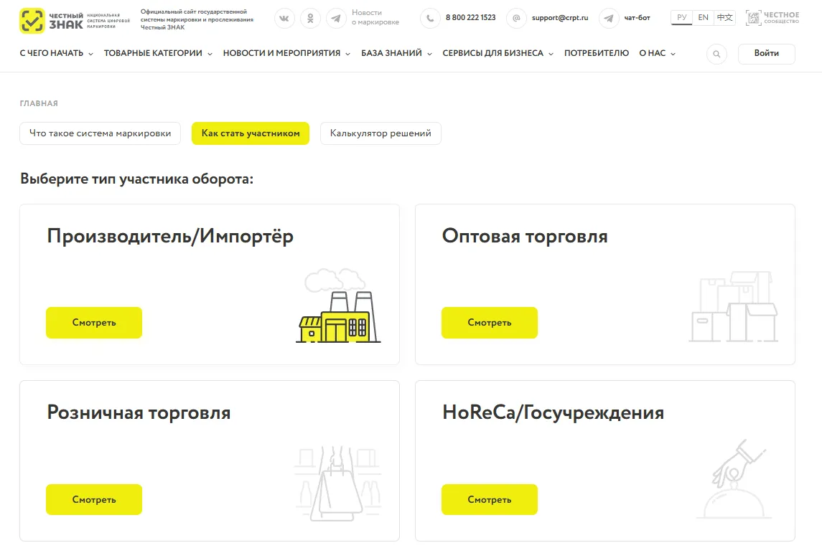The image size is (822, 553).
Task: Switch language to EN
Action: tap(703, 18)
